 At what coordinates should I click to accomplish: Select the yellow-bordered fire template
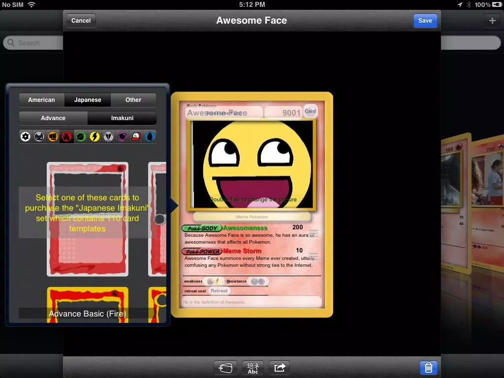click(88, 305)
